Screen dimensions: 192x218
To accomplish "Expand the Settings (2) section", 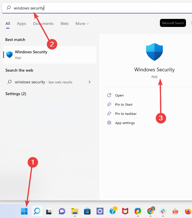I will (16, 94).
